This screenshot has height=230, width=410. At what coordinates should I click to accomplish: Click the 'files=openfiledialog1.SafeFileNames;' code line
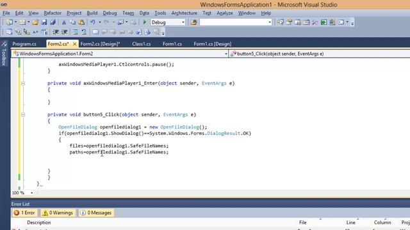[x=119, y=146]
